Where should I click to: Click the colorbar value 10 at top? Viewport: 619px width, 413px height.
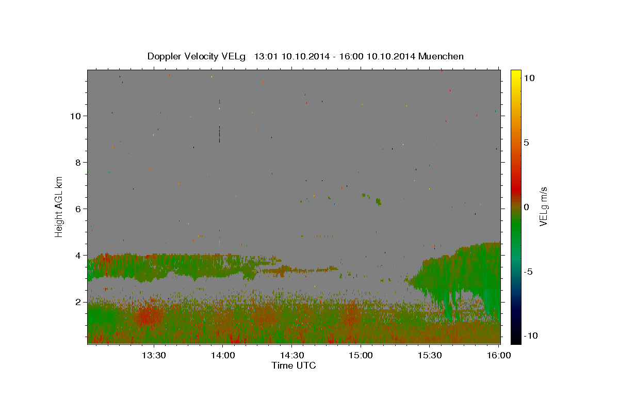point(529,77)
